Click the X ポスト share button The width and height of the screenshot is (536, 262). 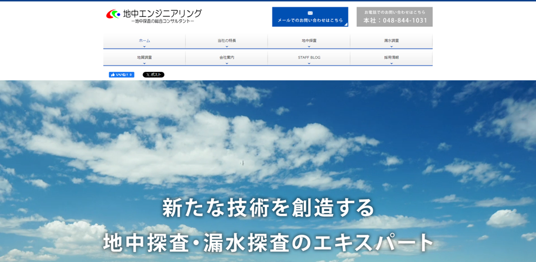153,75
